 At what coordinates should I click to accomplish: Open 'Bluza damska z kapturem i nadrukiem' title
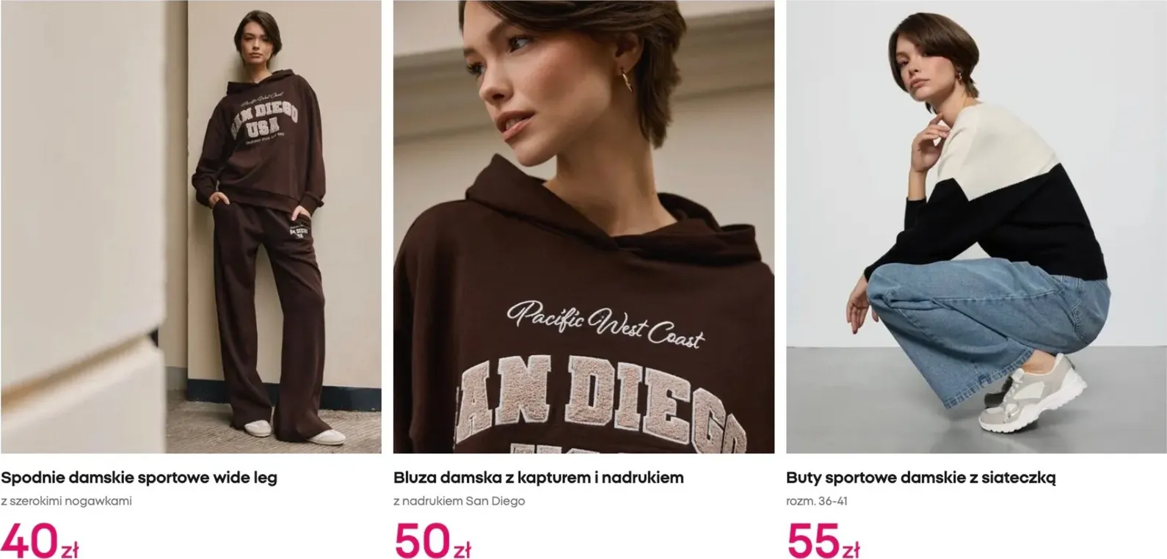click(538, 478)
